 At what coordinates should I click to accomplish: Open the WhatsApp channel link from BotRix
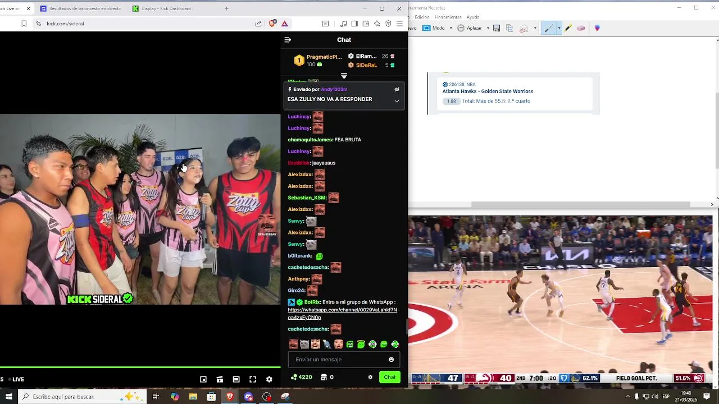[342, 314]
